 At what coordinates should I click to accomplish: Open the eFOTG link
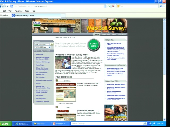tap(38, 83)
